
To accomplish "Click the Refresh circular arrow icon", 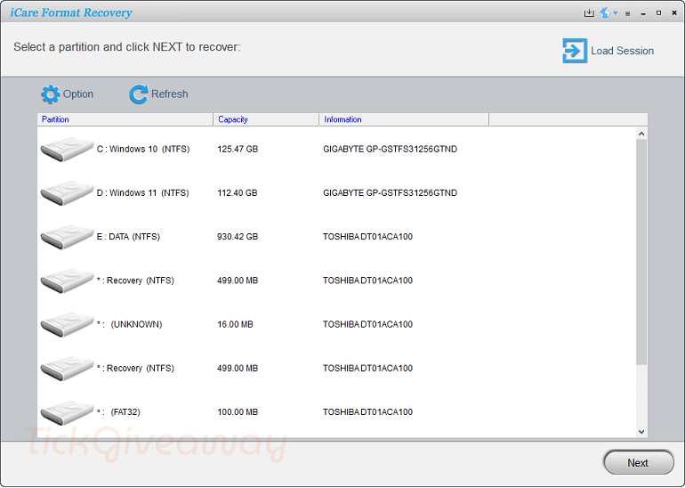I will tap(139, 94).
